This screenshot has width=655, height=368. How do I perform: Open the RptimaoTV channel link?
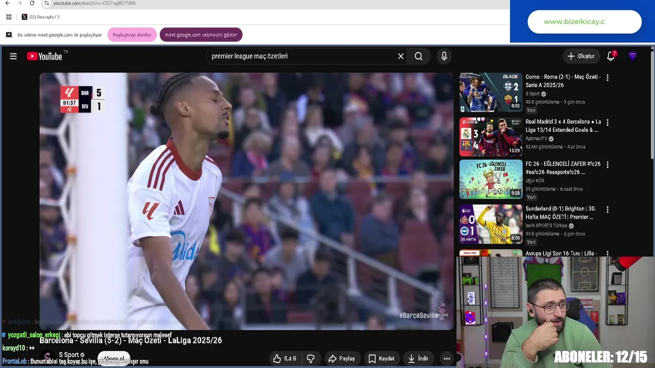point(536,139)
